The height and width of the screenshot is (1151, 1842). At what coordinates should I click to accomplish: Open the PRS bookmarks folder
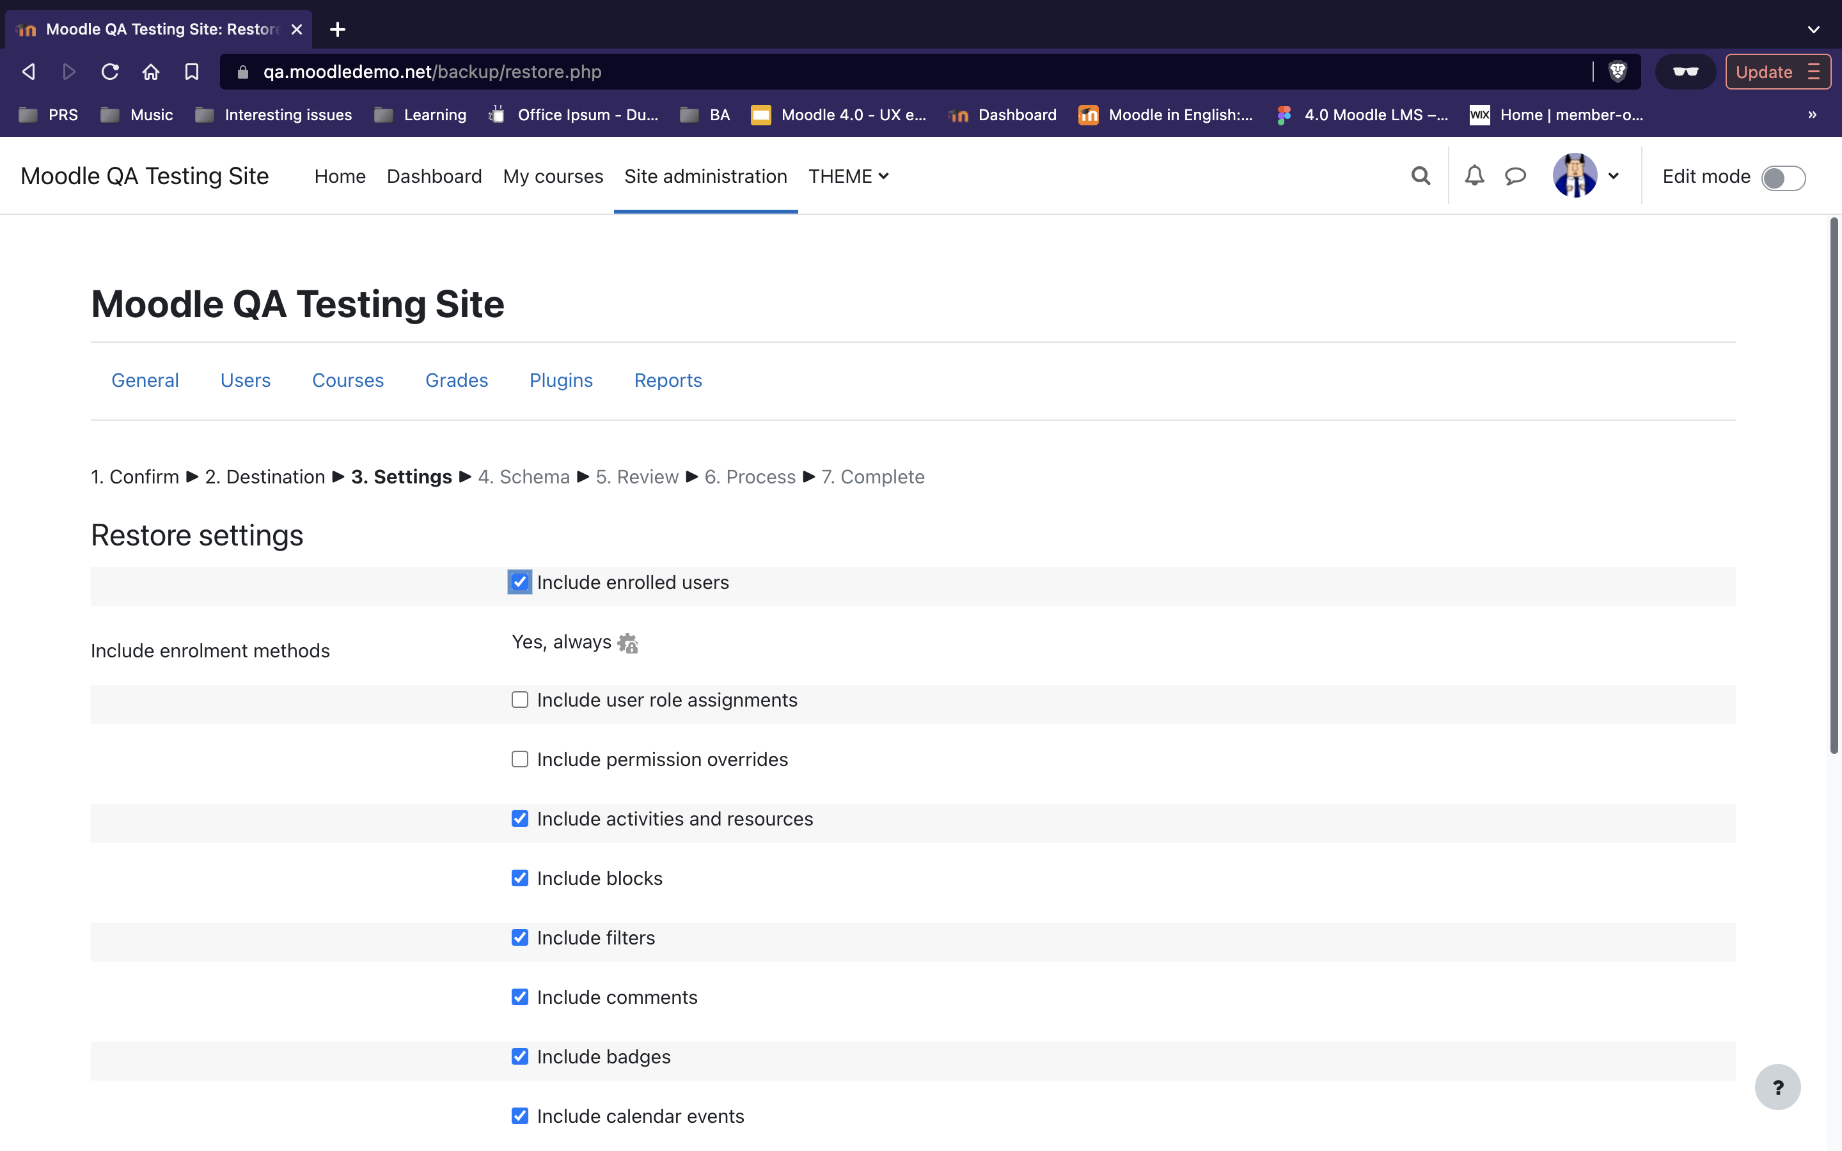[48, 115]
